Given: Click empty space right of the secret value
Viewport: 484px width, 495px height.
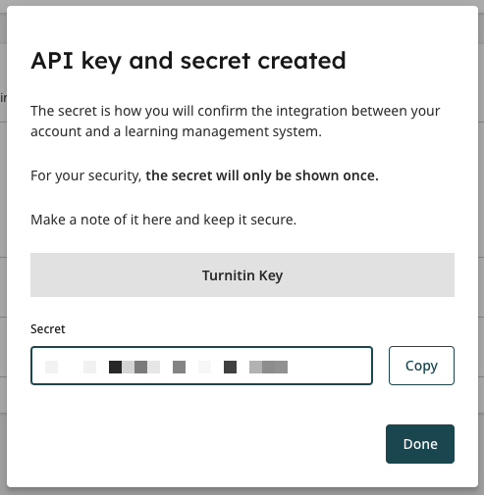Looking at the screenshot, I should pyautogui.click(x=329, y=366).
